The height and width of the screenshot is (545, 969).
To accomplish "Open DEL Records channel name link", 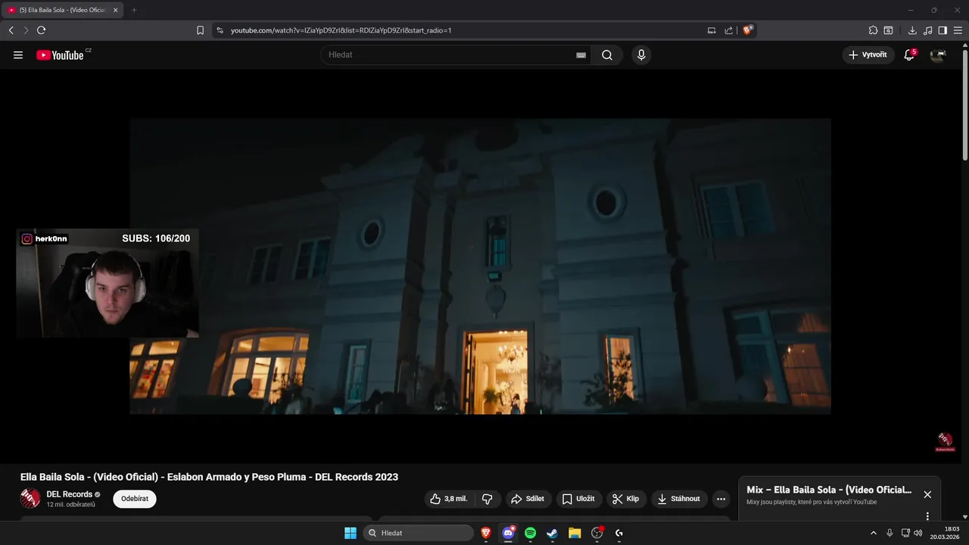I will pyautogui.click(x=70, y=494).
